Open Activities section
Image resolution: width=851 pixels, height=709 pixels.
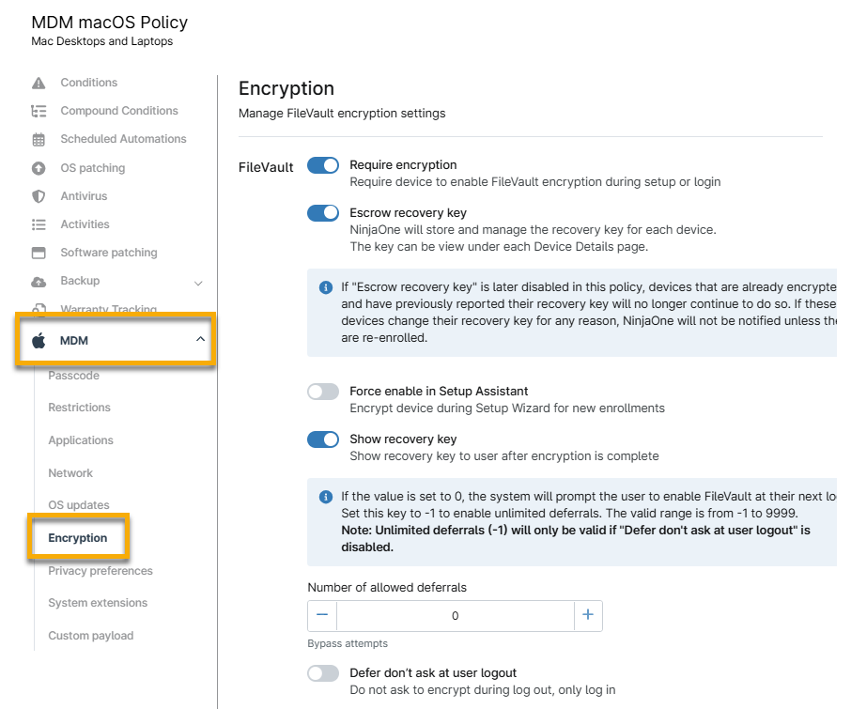(85, 224)
